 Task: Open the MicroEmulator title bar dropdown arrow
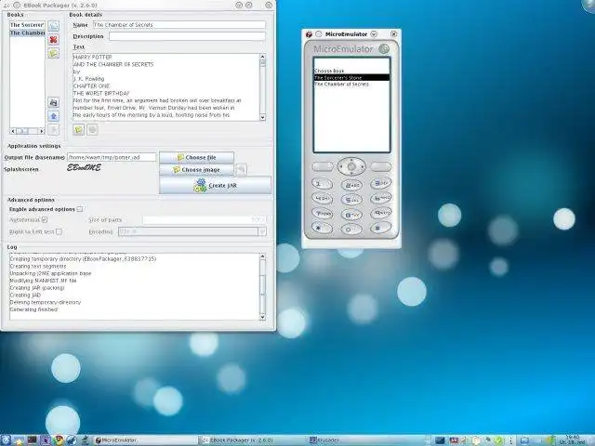[374, 34]
